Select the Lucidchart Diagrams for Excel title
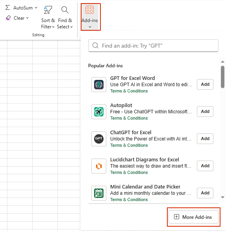The image size is (226, 231). tap(144, 159)
